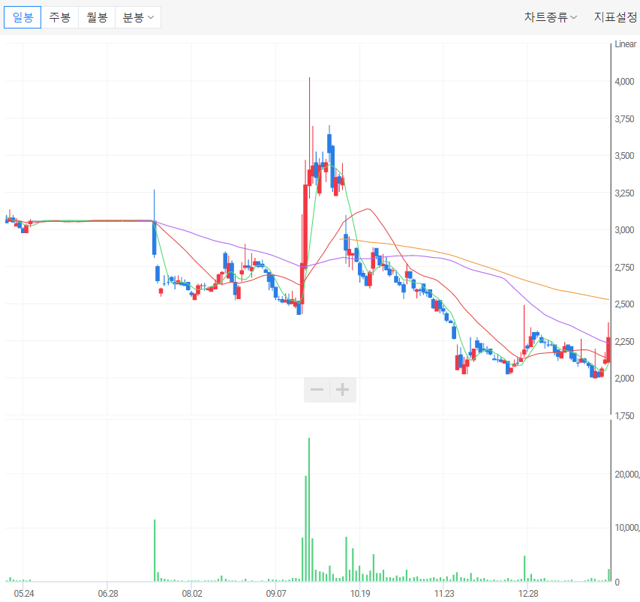This screenshot has height=602, width=640.
Task: Select the 일봉 daily candle tab
Action: click(x=23, y=17)
